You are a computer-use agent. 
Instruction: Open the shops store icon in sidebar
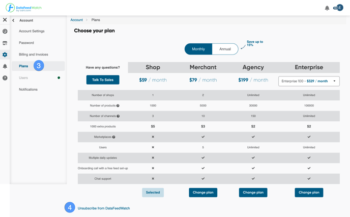(5, 43)
